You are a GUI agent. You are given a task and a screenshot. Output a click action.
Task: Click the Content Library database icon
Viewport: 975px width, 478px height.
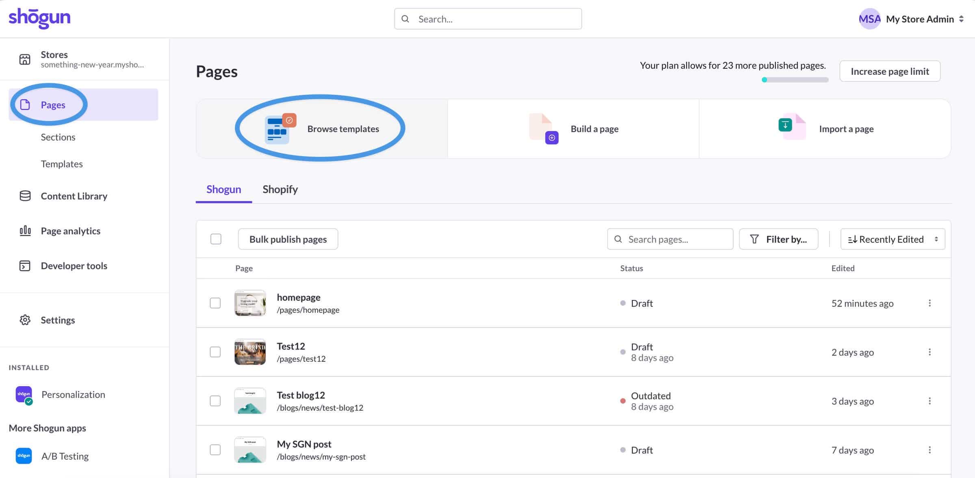coord(25,196)
